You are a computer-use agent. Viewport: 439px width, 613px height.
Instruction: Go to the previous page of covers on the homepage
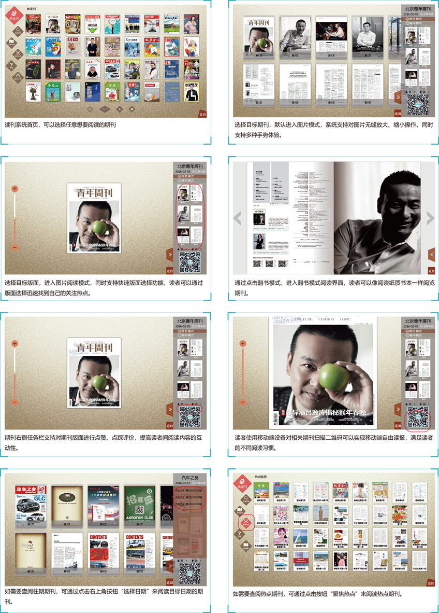[x=90, y=109]
